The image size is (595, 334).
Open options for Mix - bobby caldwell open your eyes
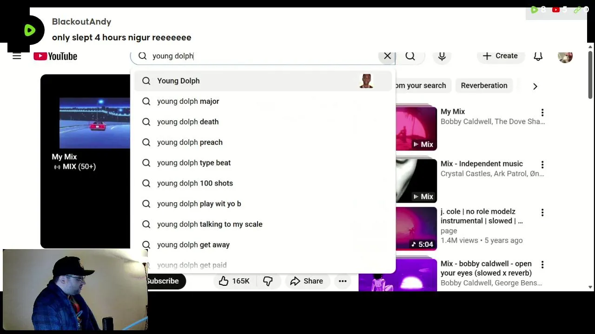[542, 264]
